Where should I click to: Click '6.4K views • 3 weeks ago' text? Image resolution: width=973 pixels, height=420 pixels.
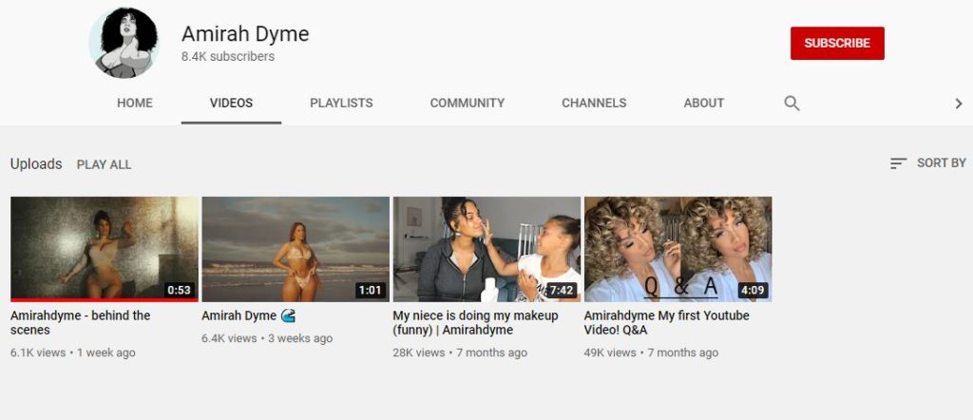pyautogui.click(x=267, y=338)
